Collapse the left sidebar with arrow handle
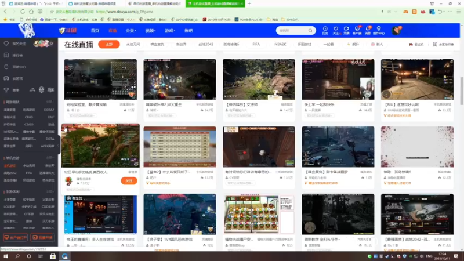 [59, 146]
